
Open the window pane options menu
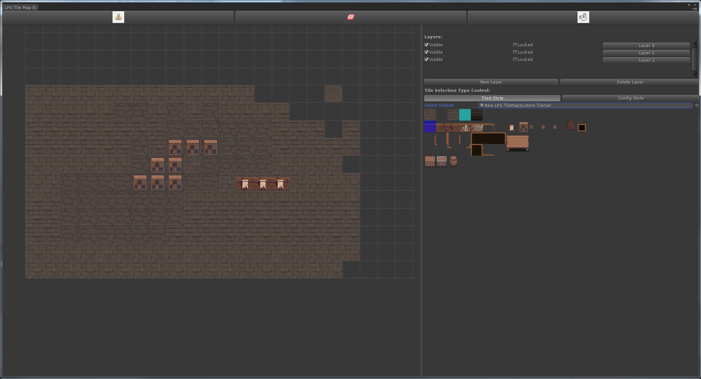(695, 8)
